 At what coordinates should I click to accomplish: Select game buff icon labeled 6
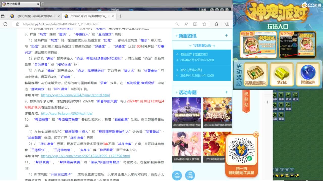pos(288,106)
